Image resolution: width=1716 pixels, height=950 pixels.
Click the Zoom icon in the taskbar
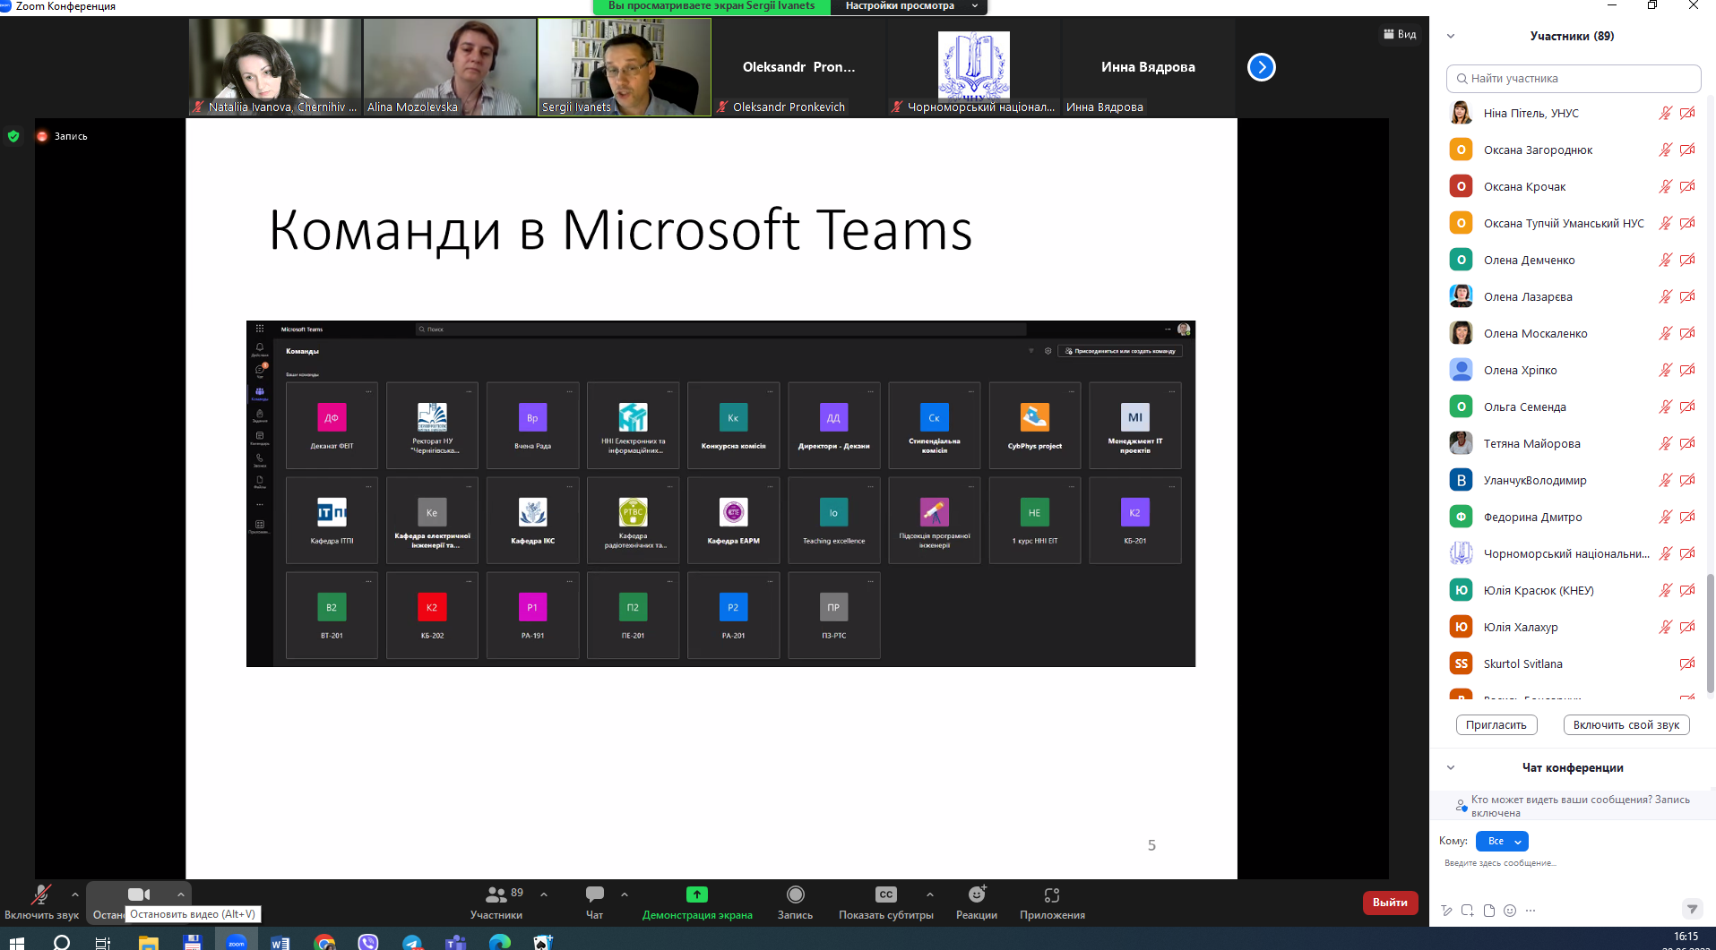point(237,941)
